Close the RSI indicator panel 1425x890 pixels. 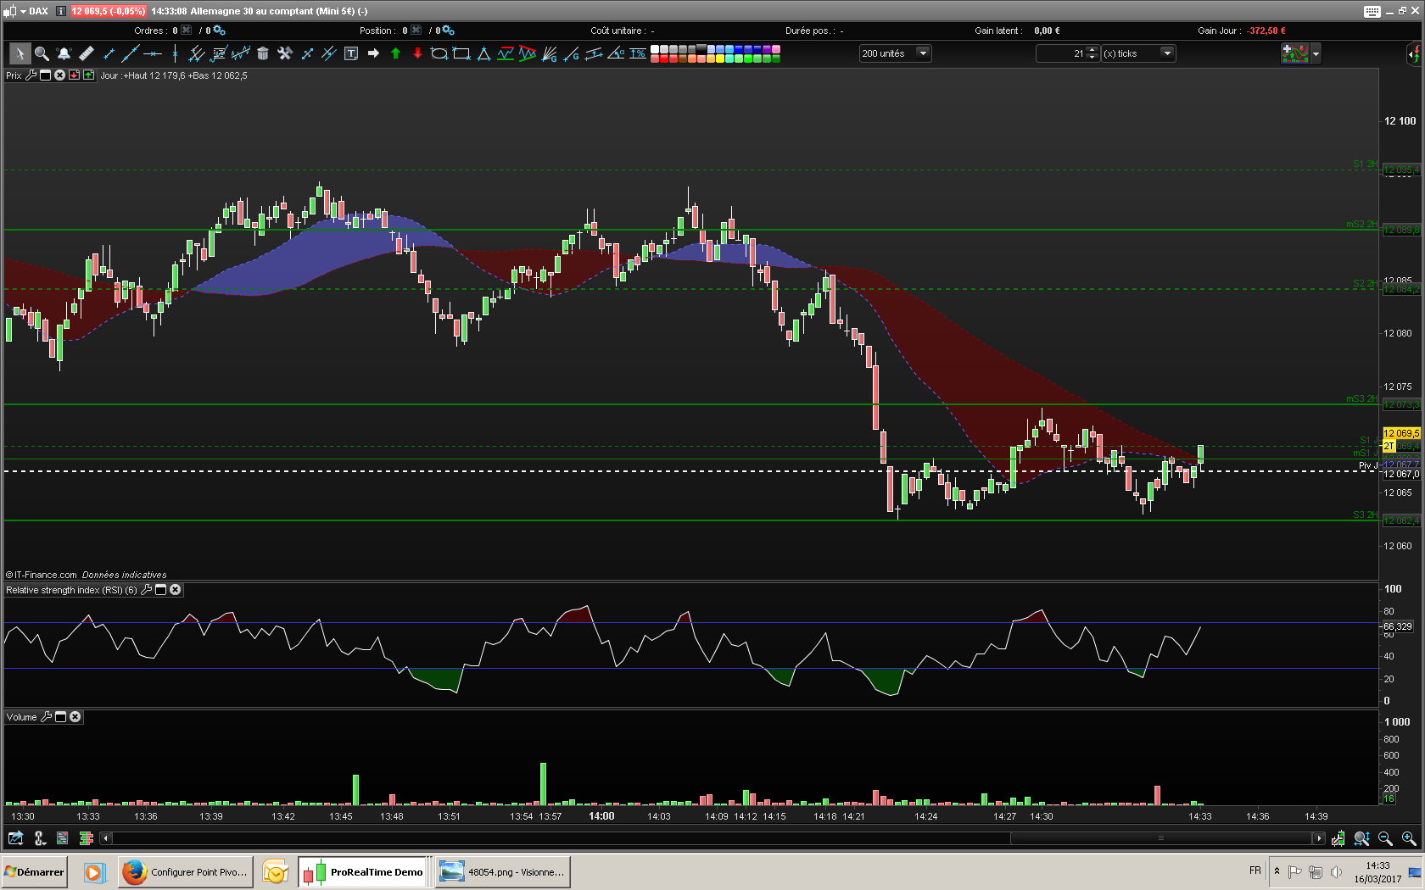click(x=175, y=590)
